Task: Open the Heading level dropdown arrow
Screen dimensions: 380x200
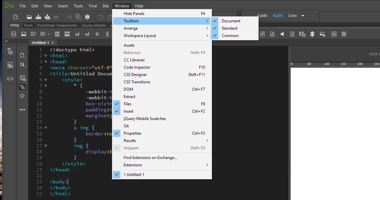Action: pos(49,34)
